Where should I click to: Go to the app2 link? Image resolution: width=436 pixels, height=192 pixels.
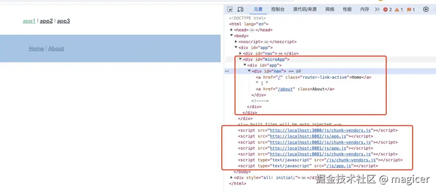46,21
